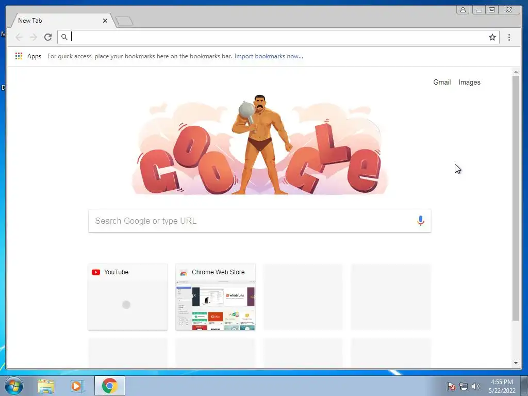Open the Windows Start menu

point(14,386)
